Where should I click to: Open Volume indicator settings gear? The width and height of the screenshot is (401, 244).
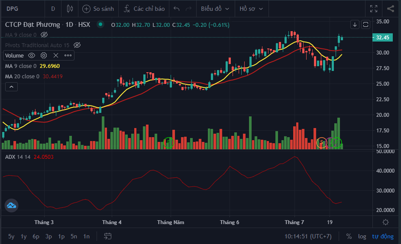coord(44,55)
